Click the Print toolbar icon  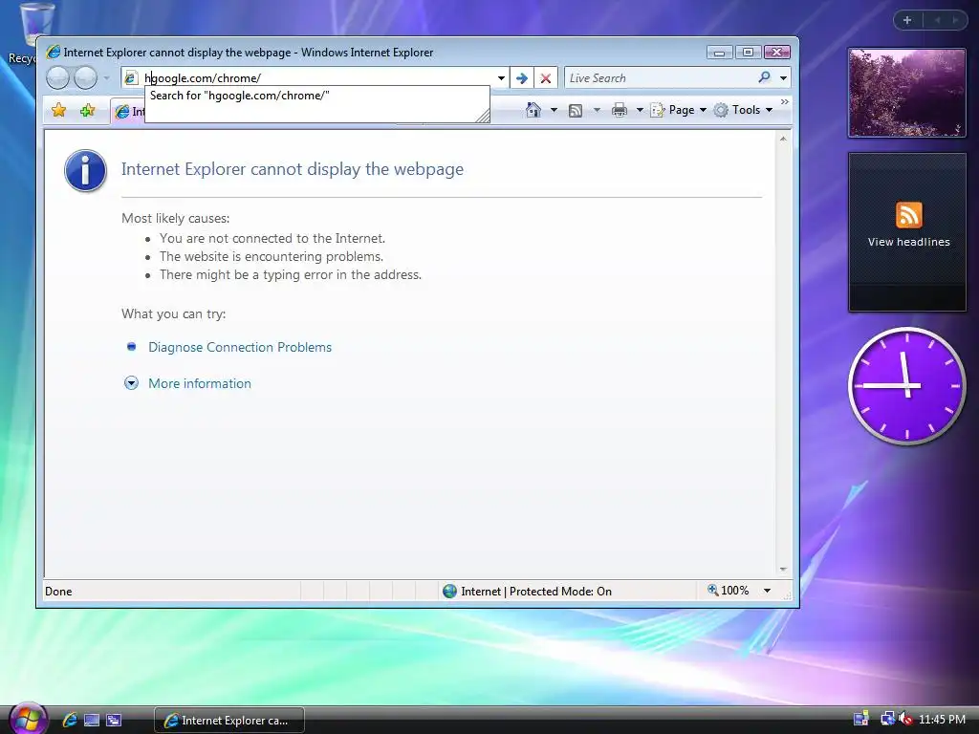pos(619,110)
